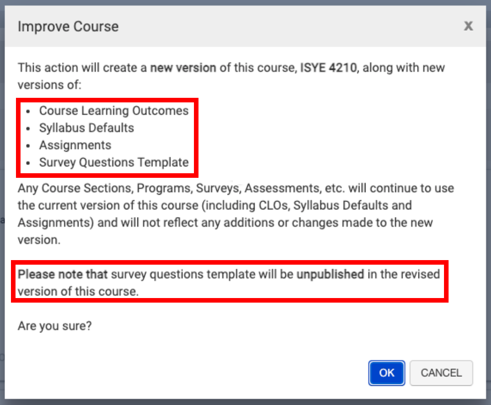Click the Improve Course dialog title

coord(68,27)
